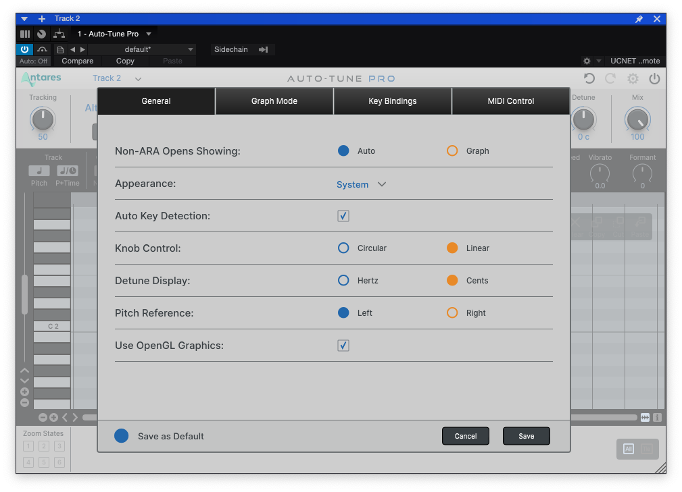Switch to the MIDI Control tab

pos(510,101)
